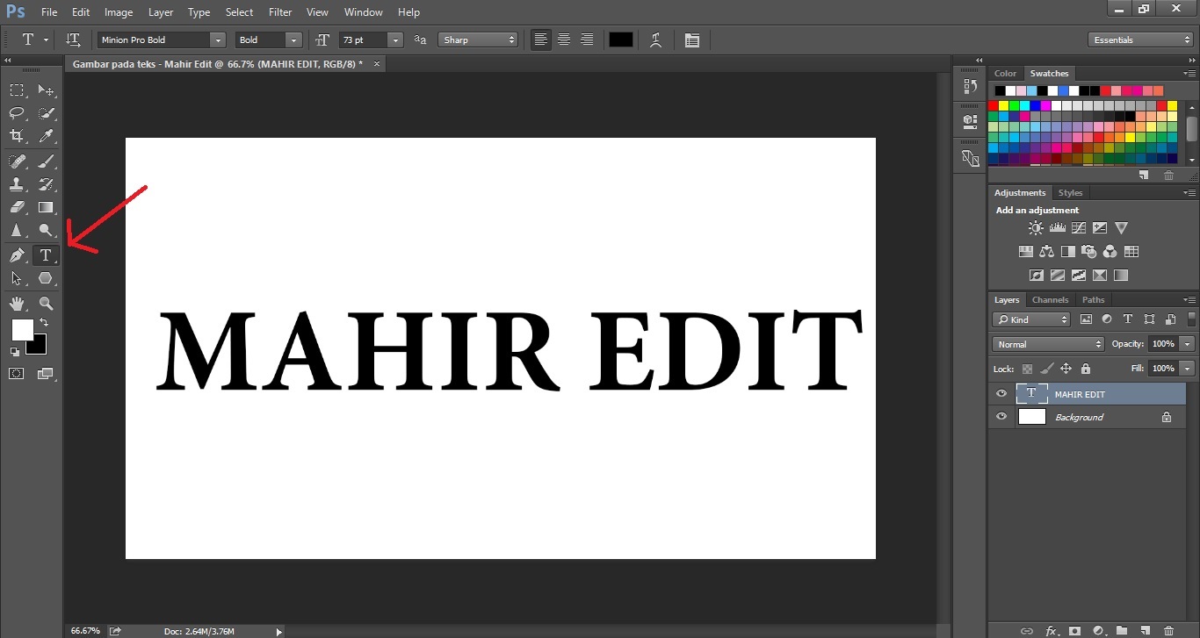Activate the Clone Stamp tool

(16, 184)
